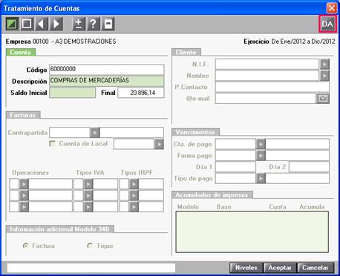This screenshot has height=276, width=340.
Task: Click the status text box at bottom
Action: (x=91, y=268)
